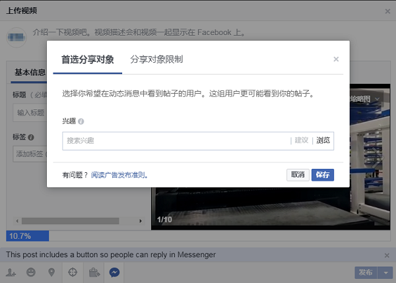
Task: Open the 阅读广告发布准则 link
Action: [x=119, y=175]
